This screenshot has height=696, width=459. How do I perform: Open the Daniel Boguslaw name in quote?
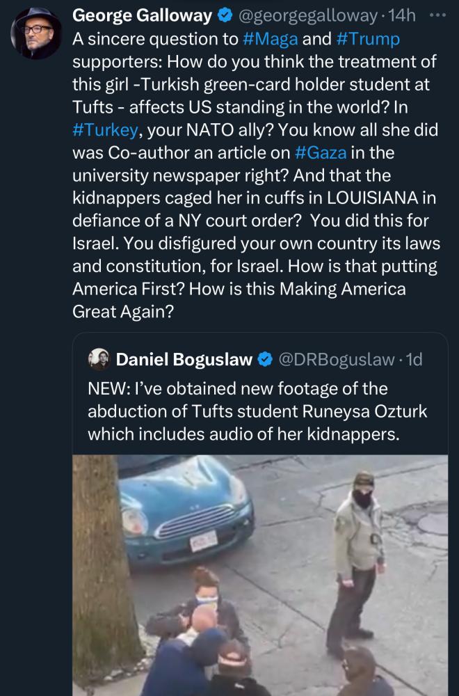[184, 359]
